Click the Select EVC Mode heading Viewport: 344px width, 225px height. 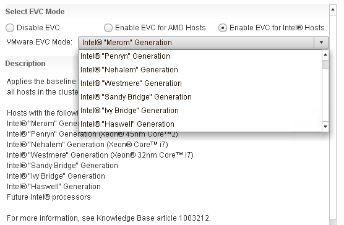click(x=35, y=12)
